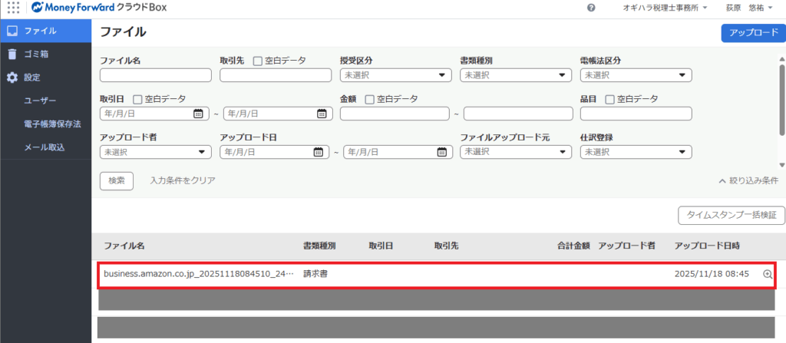Open calendar for アップロード日 end date
Screen dimensions: 786x343
tap(441, 152)
